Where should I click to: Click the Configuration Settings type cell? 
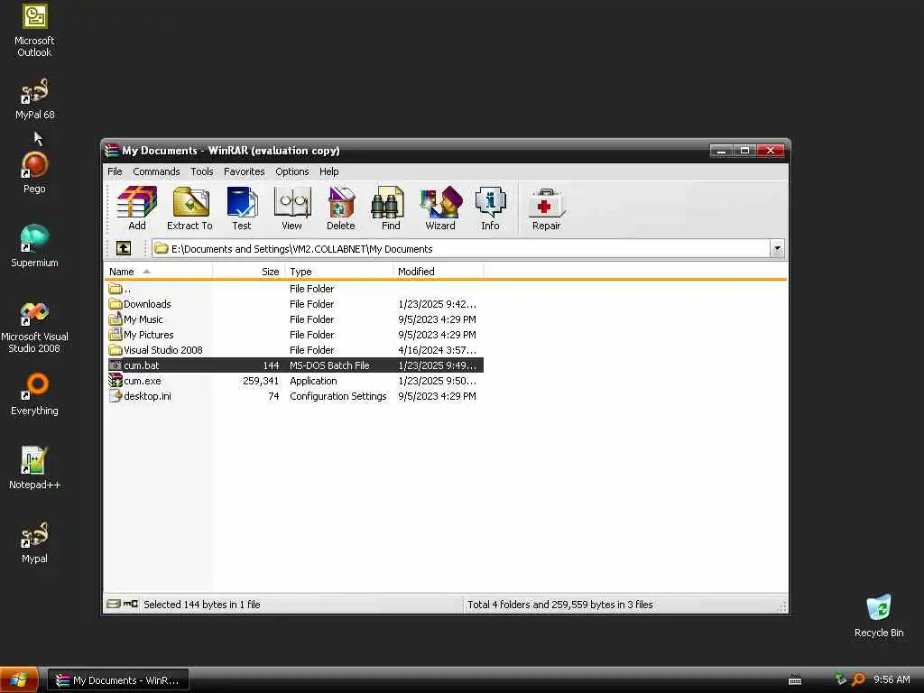337,396
